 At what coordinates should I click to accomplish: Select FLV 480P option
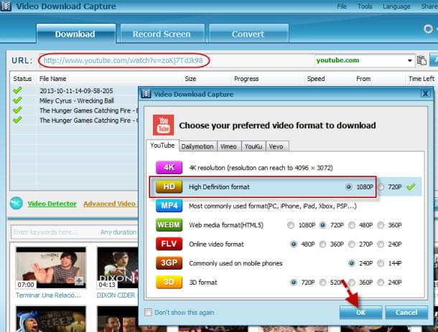tap(294, 244)
